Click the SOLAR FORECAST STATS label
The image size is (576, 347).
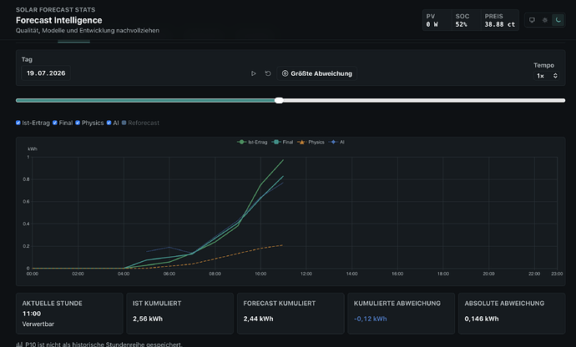pyautogui.click(x=55, y=9)
